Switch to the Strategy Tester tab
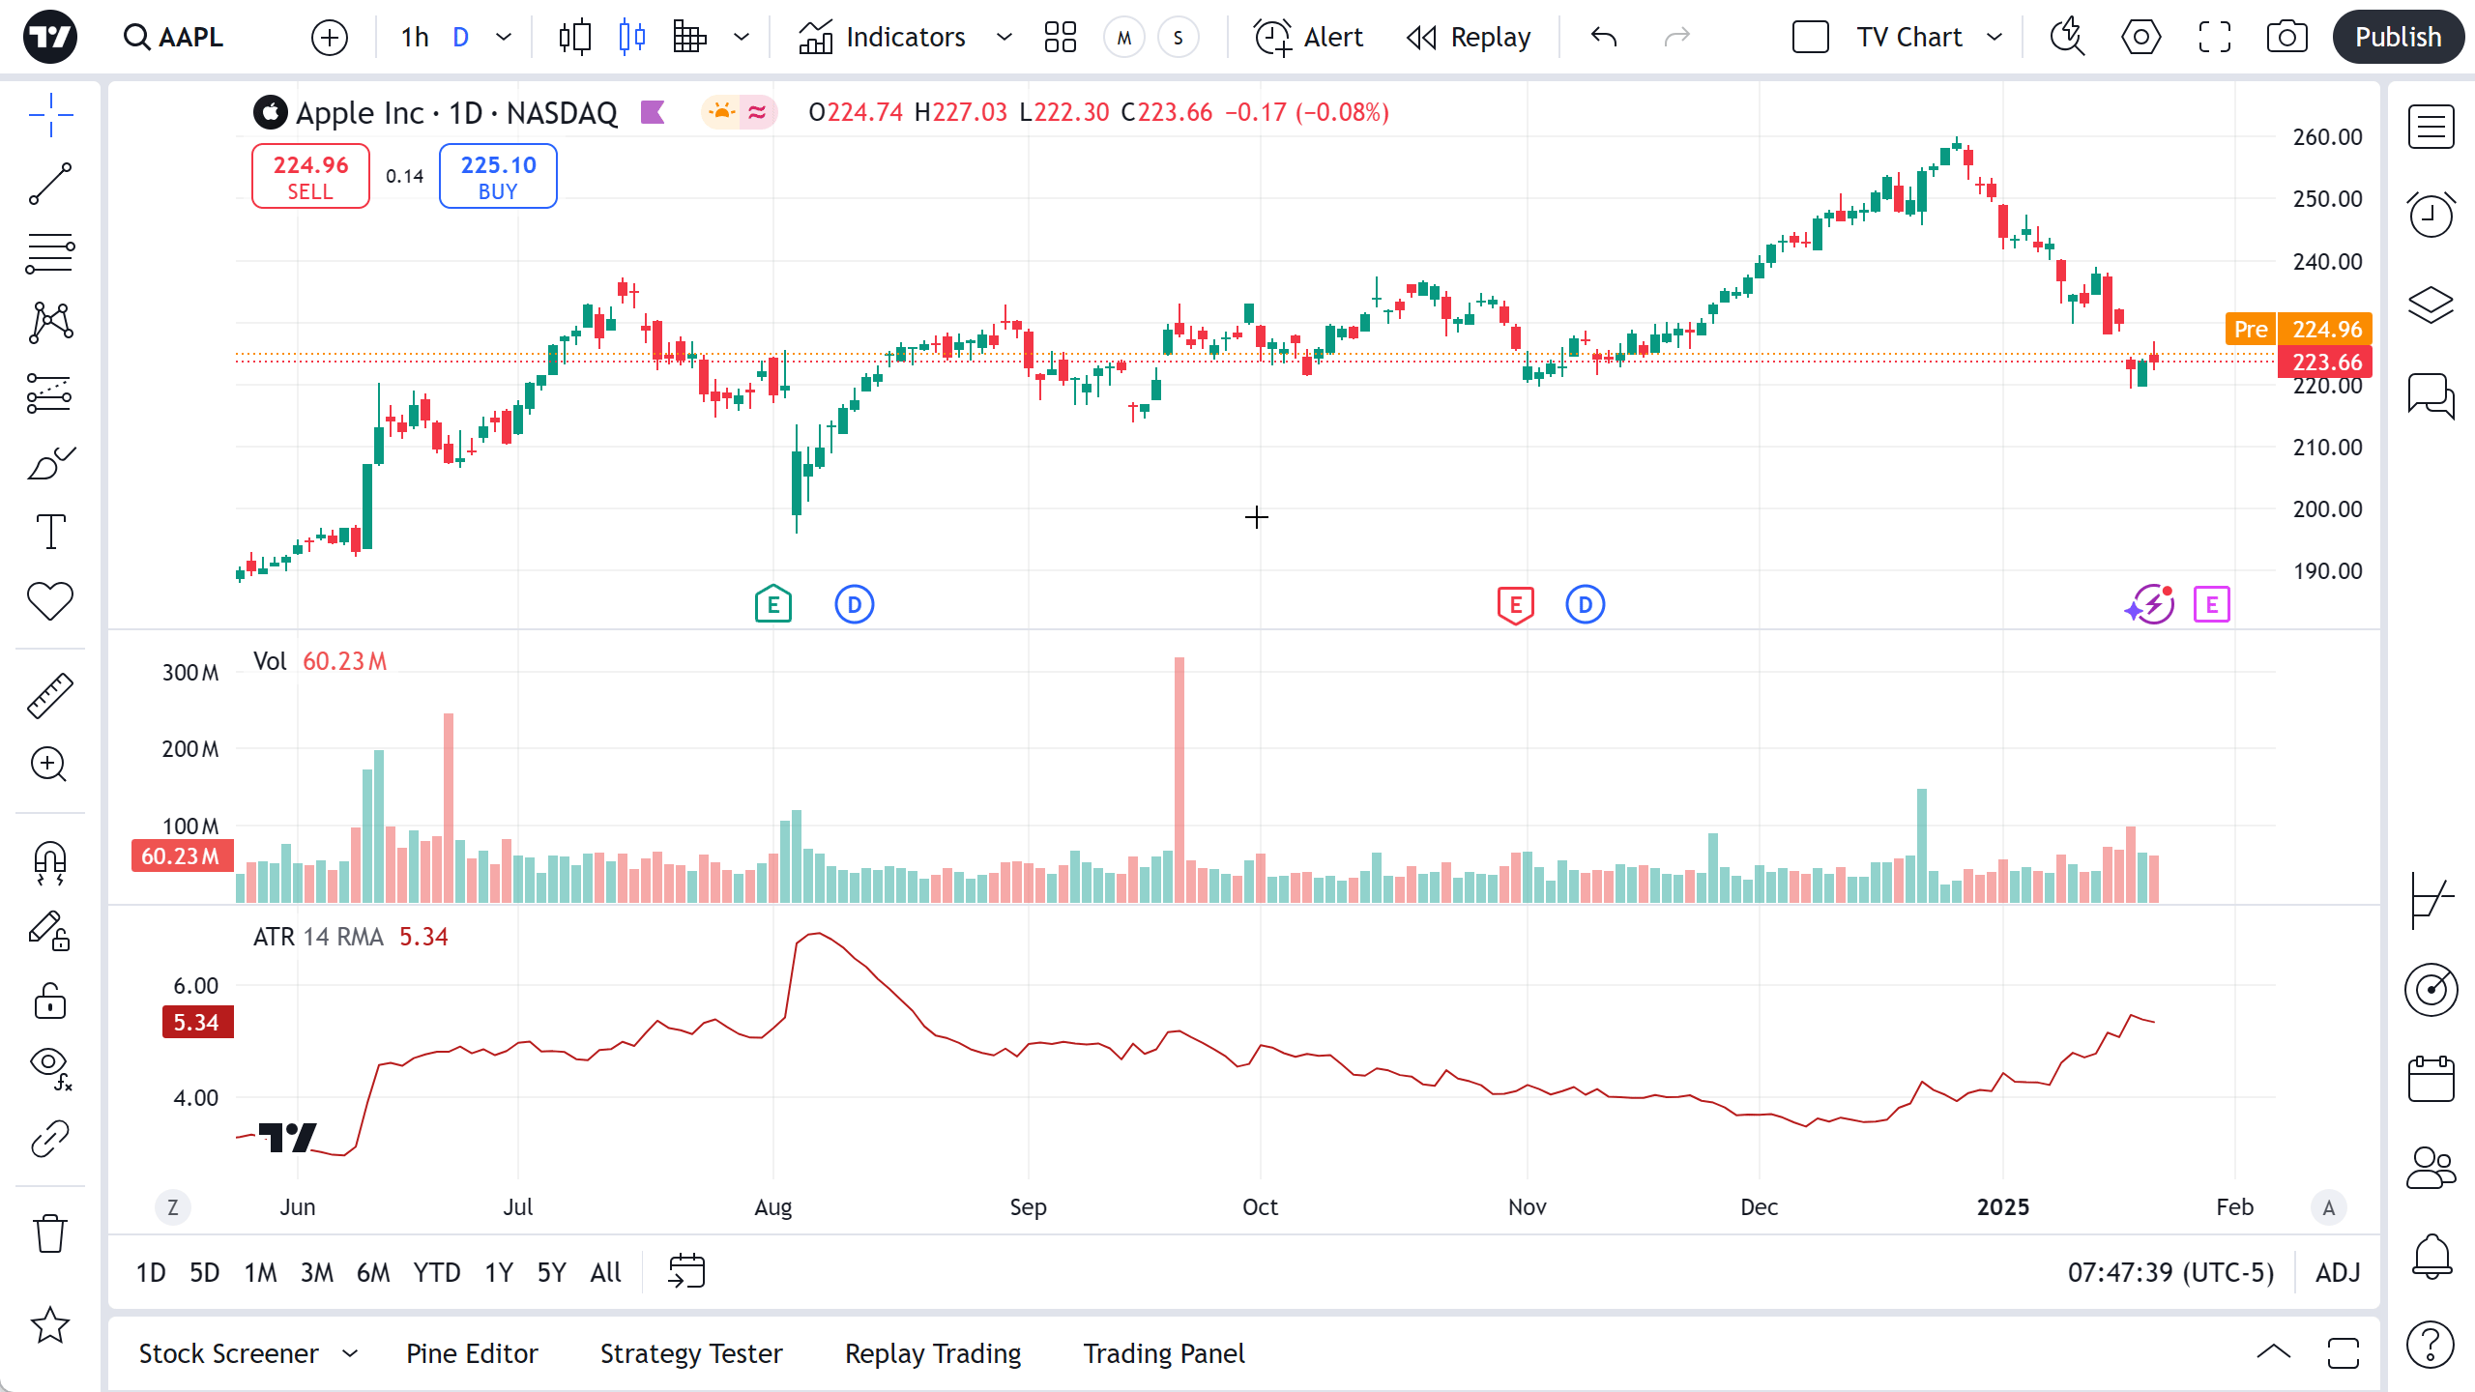Image resolution: width=2475 pixels, height=1392 pixels. coord(691,1353)
